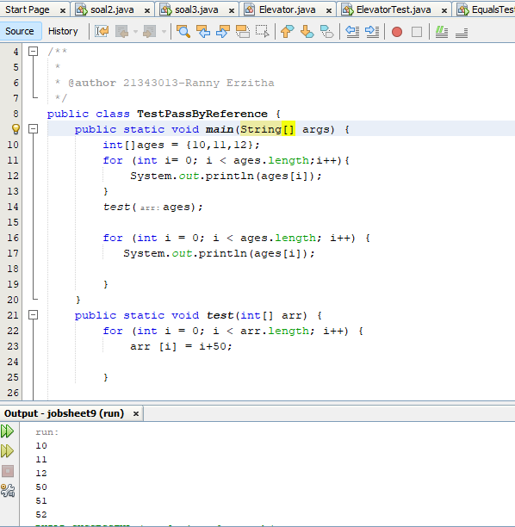Close the ElevatorTest.java tab
Viewport: 515px width, 527px height.
pos(444,10)
